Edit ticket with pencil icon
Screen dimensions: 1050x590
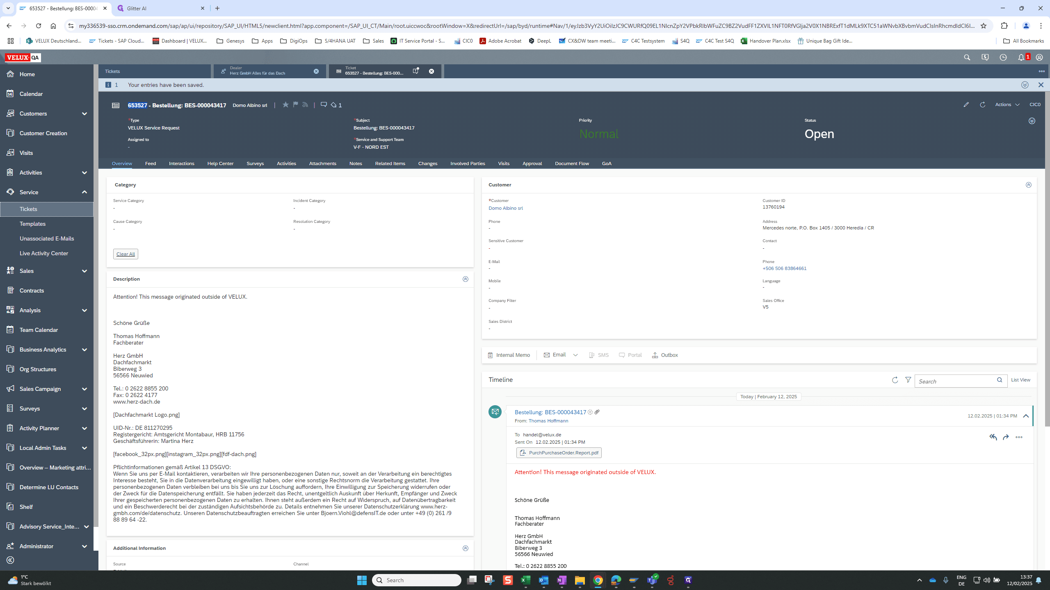(x=966, y=104)
